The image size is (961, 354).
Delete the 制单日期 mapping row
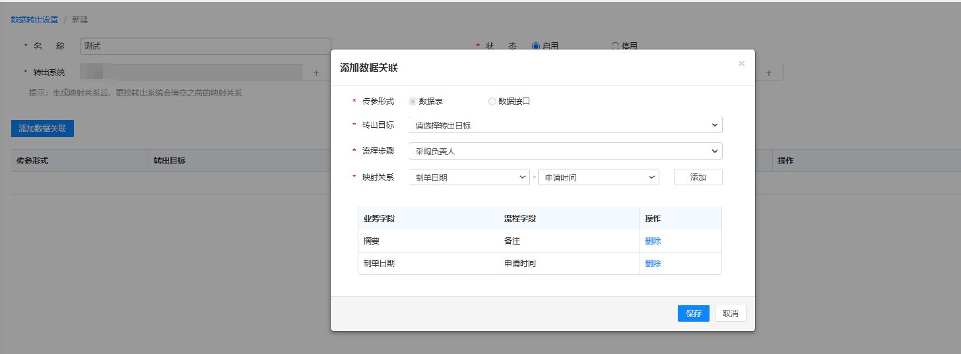(x=653, y=264)
